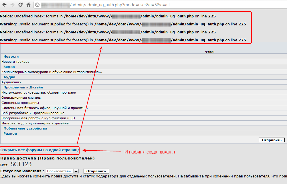Click the browser forward arrow
Screen dimensions: 287x184
coord(12,5)
